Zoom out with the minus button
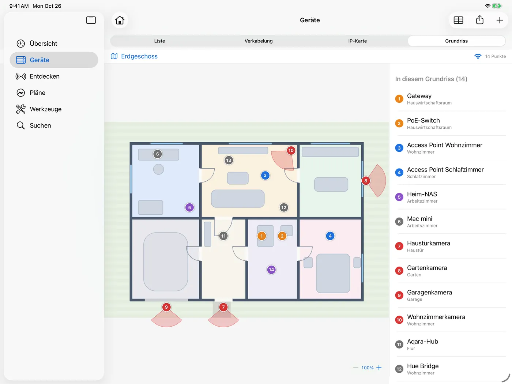This screenshot has height=384, width=512. coord(356,368)
